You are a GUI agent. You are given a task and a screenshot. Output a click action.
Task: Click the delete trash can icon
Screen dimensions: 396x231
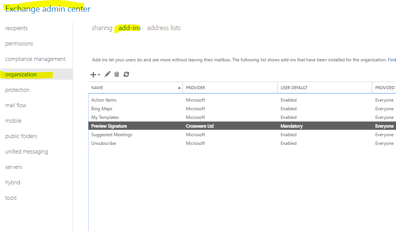pos(117,74)
